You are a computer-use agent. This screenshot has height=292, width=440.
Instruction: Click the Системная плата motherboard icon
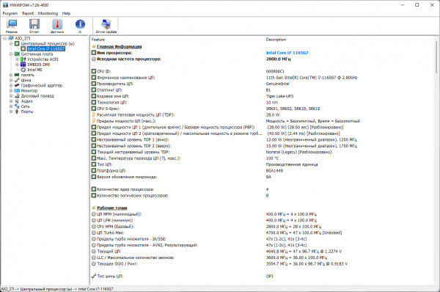click(17, 54)
